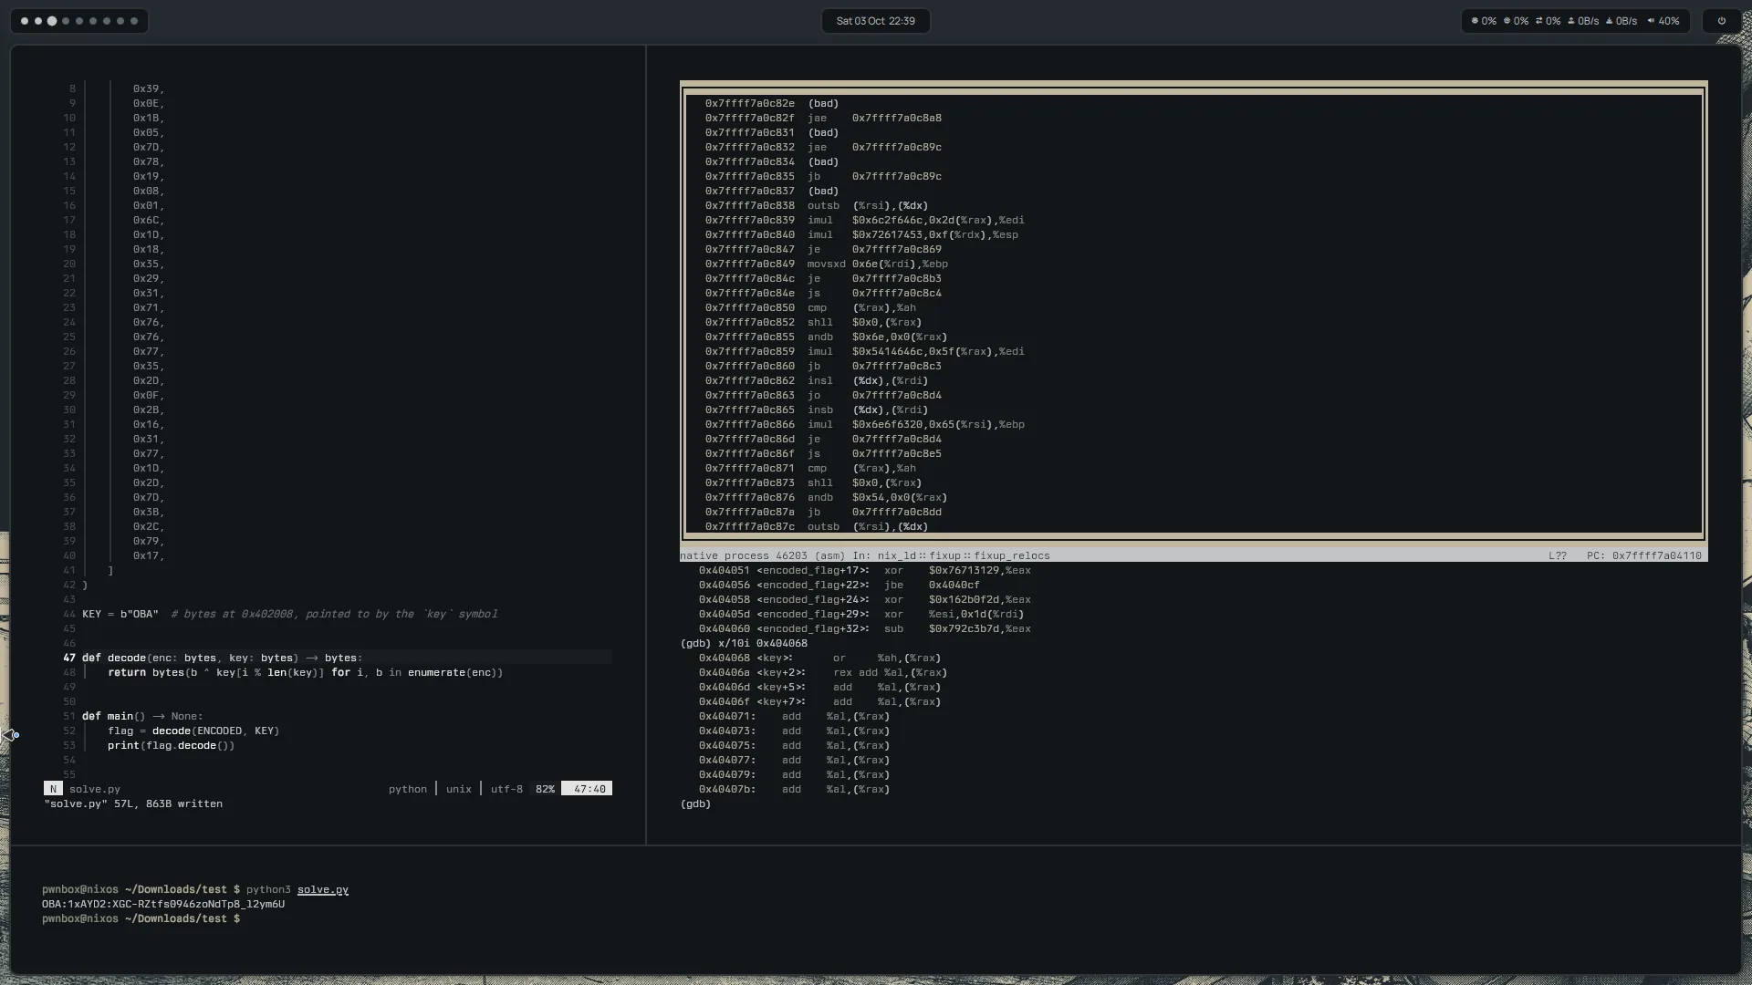This screenshot has height=985, width=1752.
Task: Click the utf-8 encoding entry
Action: pos(506,789)
